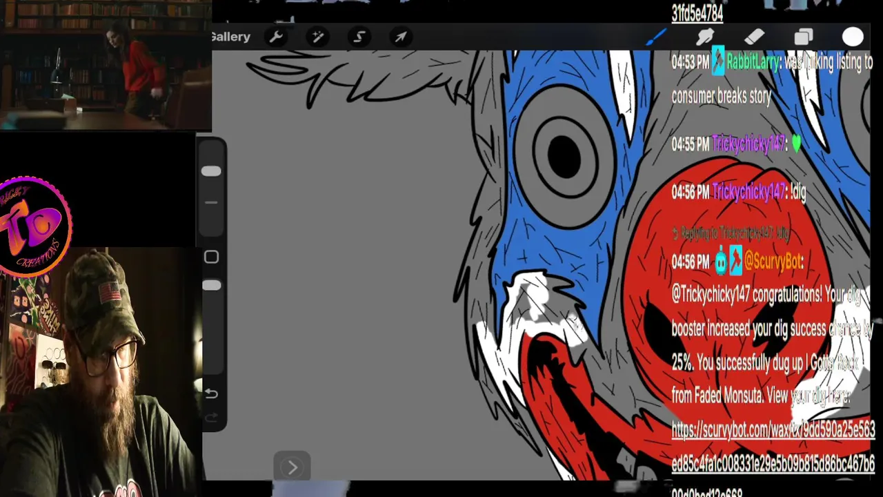Click the robot badge beside ScurvyBot
The width and height of the screenshot is (883, 497).
point(721,262)
